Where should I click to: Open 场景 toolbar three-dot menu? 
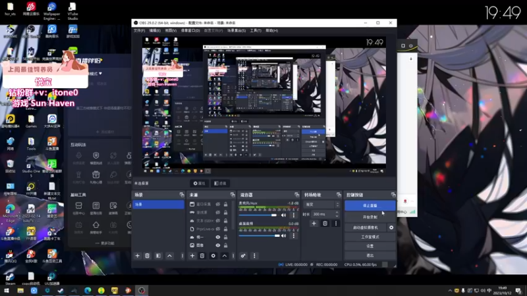[x=182, y=256]
